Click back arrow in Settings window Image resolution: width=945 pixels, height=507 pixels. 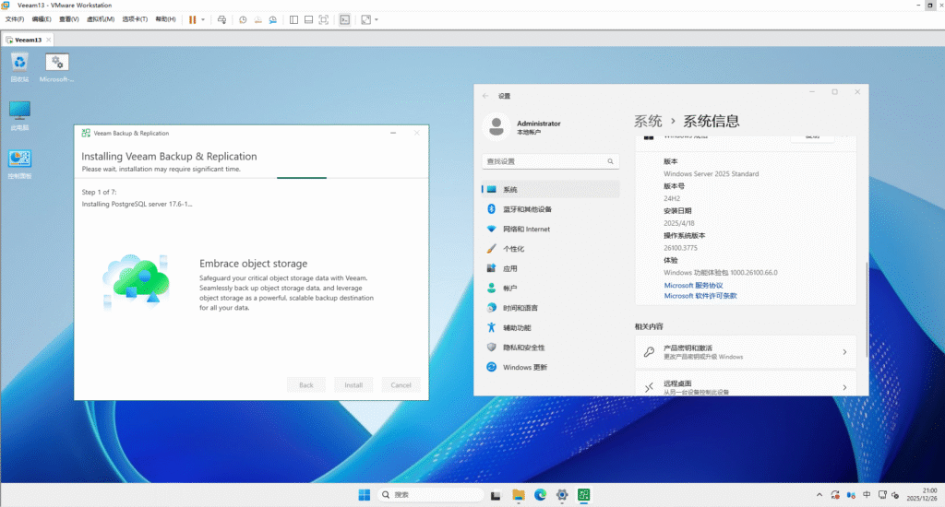pyautogui.click(x=486, y=95)
